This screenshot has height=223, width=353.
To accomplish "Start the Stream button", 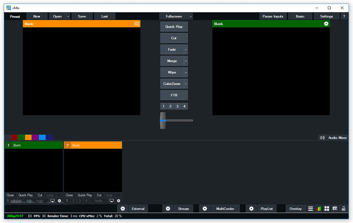I will [184, 209].
